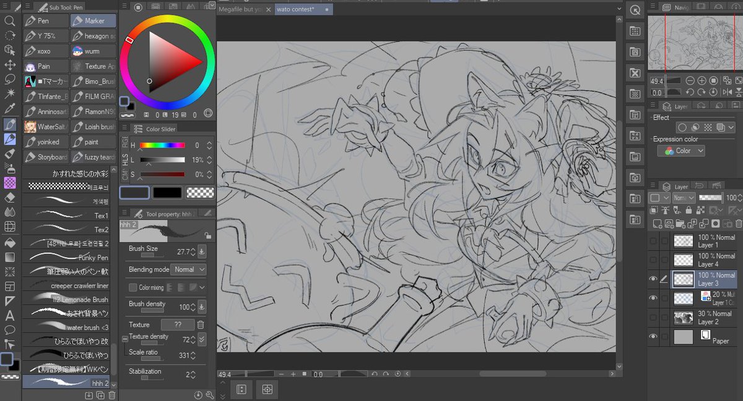Show Layer 2 visibility
743x401 pixels.
[653, 318]
